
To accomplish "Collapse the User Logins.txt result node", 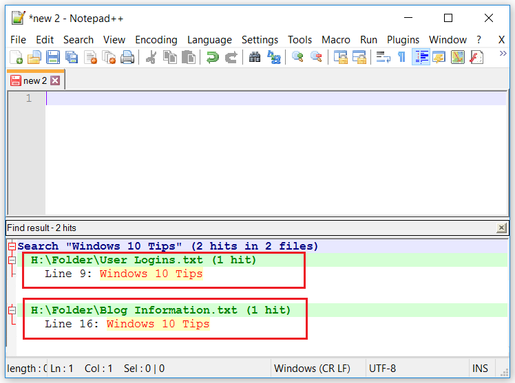I will (12, 261).
